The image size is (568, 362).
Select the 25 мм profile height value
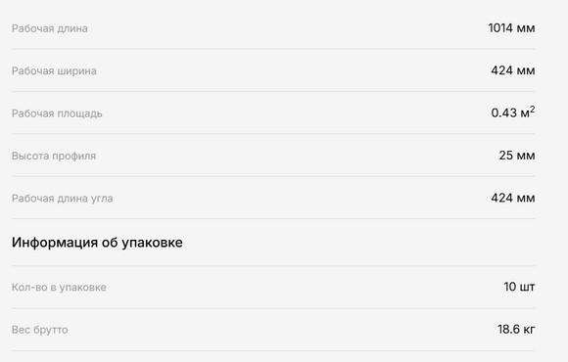point(516,156)
